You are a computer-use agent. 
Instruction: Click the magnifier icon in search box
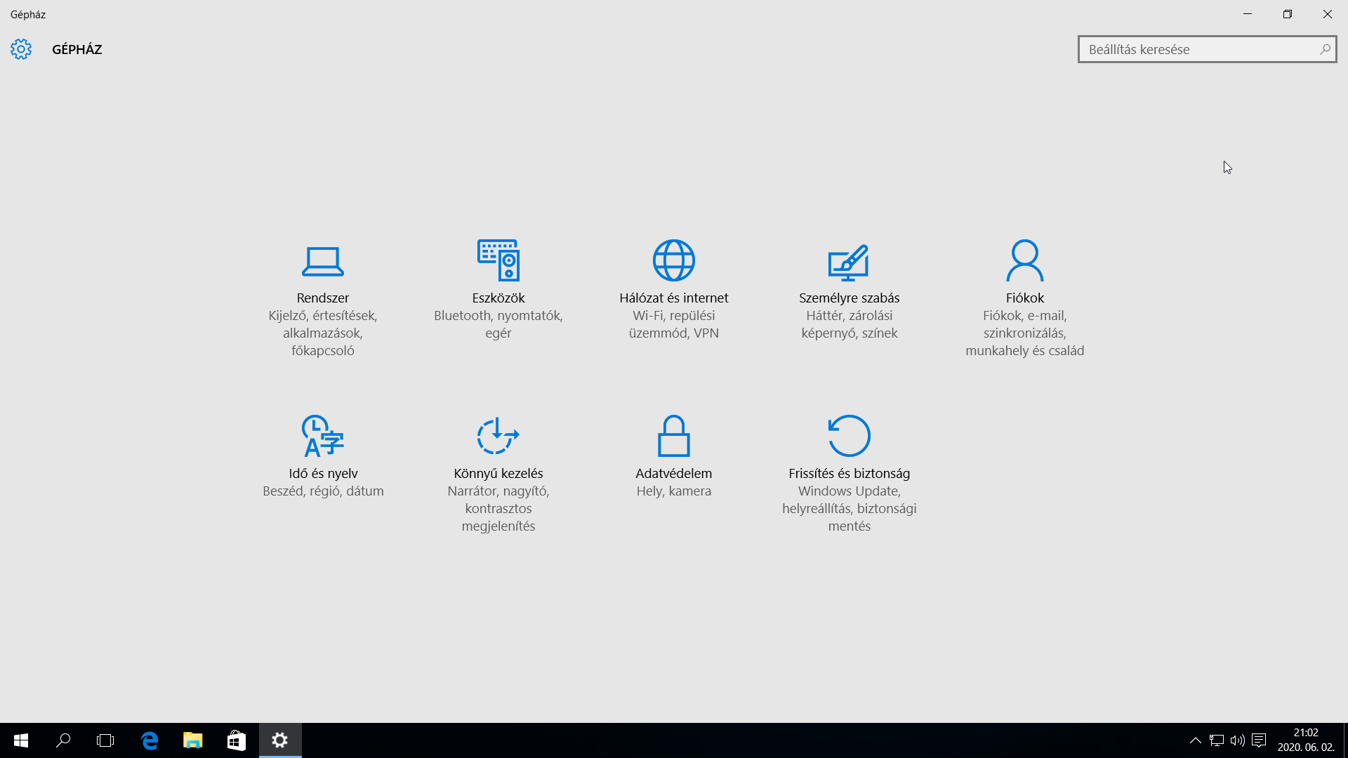pos(1325,49)
